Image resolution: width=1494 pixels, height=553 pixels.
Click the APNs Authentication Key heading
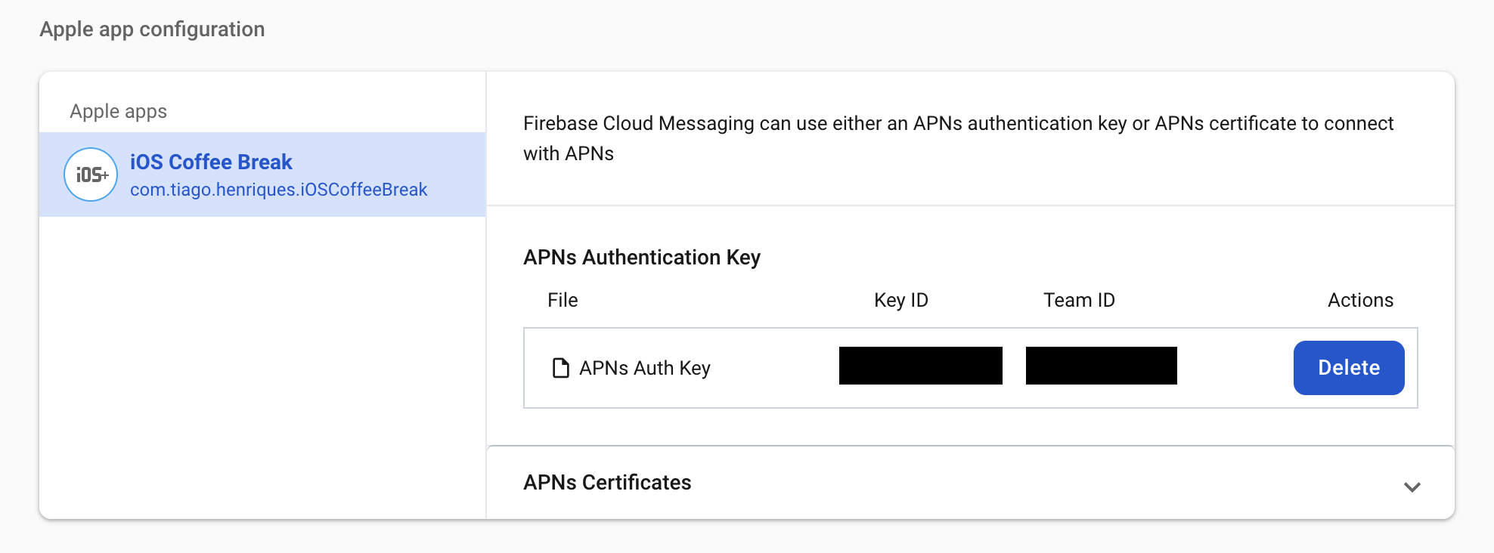(641, 258)
